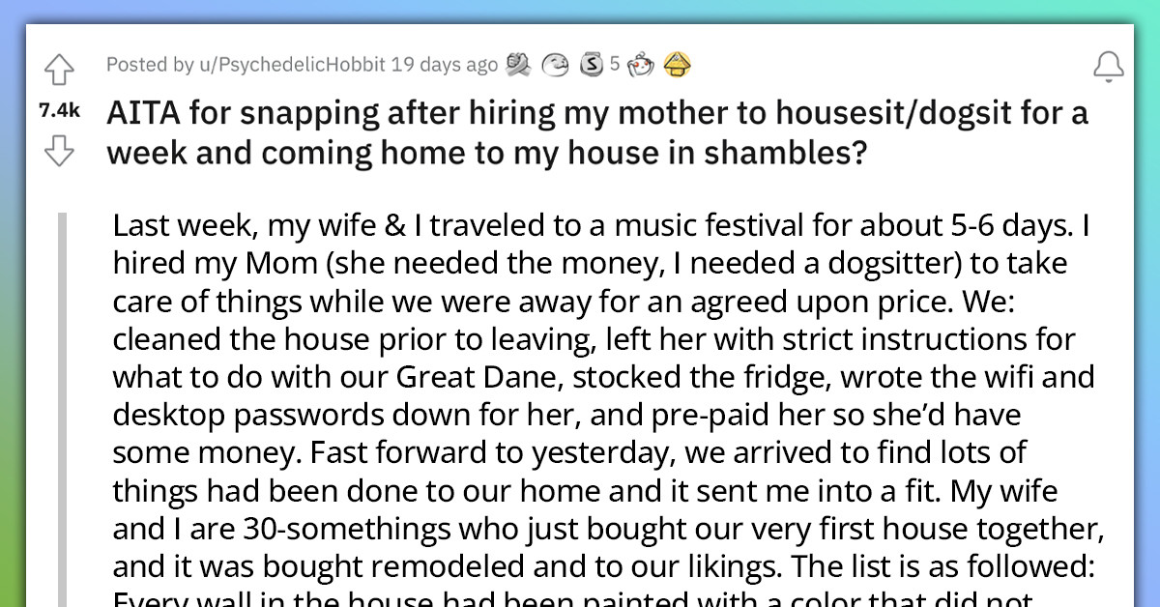Toggle post notification subscription with the bell
The height and width of the screenshot is (607, 1160).
click(x=1109, y=65)
